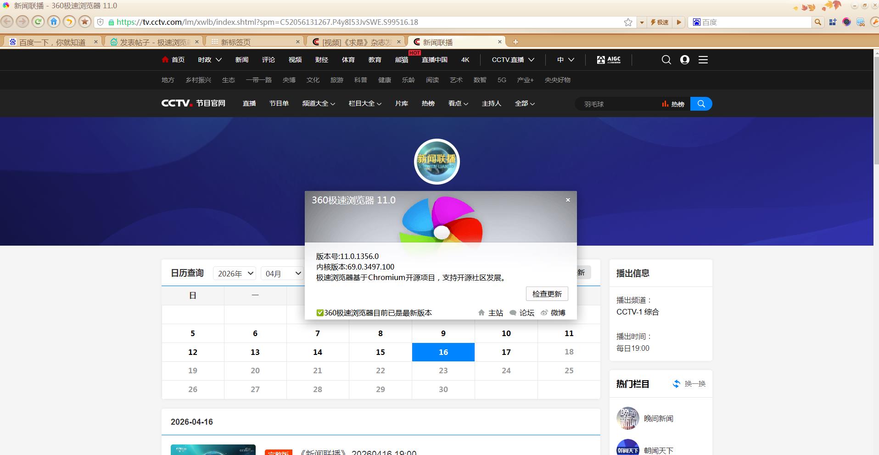Click the orange play arrow beside 极速
This screenshot has width=879, height=455.
pyautogui.click(x=679, y=22)
